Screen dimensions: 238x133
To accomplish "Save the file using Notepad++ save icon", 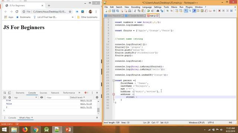I will pyautogui.click(x=113, y=11).
